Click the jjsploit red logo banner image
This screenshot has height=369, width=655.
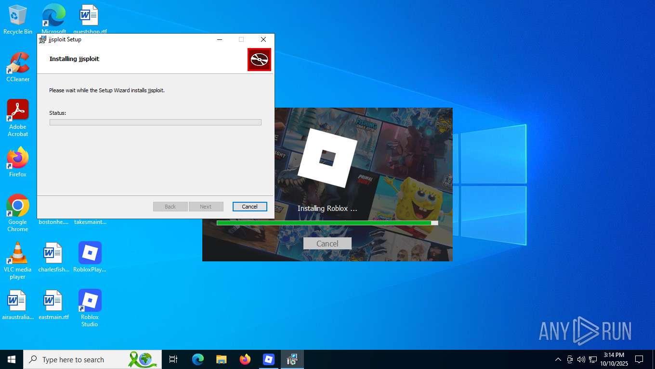pos(260,60)
